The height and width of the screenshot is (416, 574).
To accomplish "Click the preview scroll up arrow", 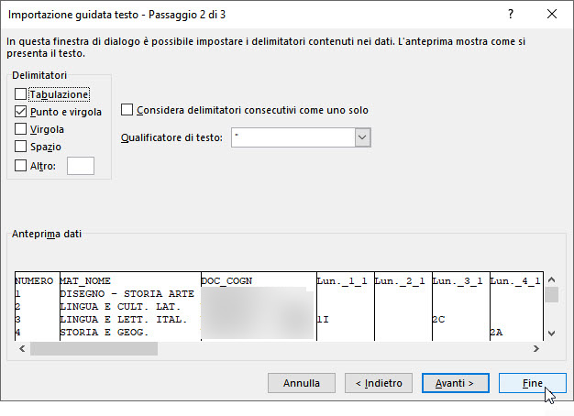I will point(552,279).
